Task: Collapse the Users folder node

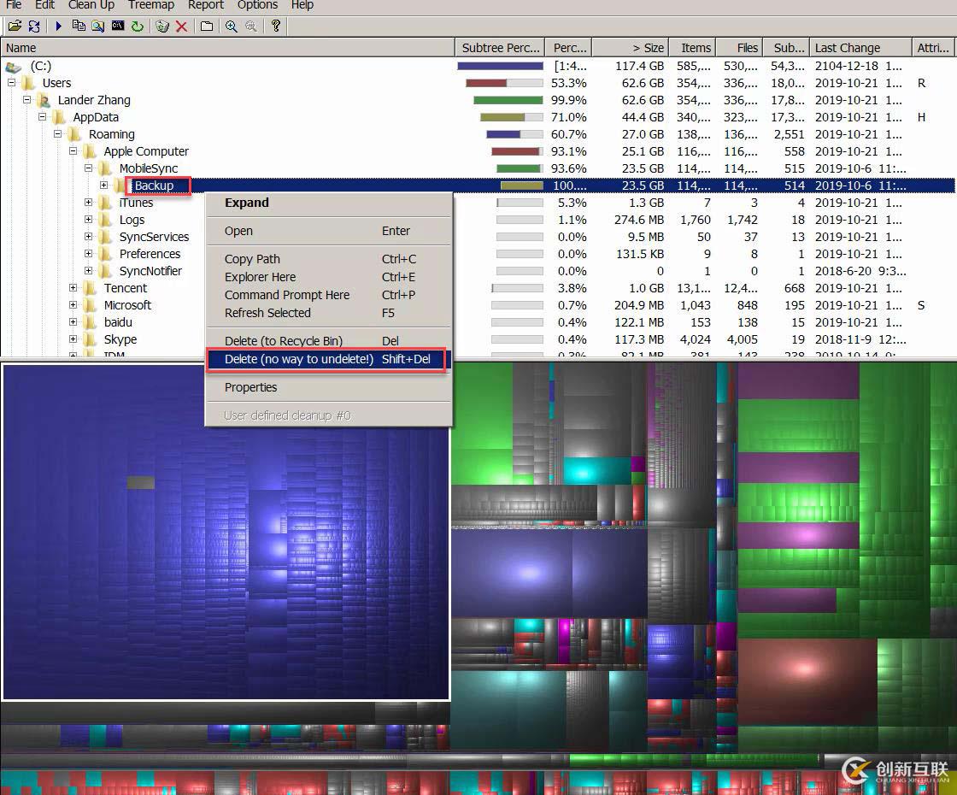Action: 12,82
